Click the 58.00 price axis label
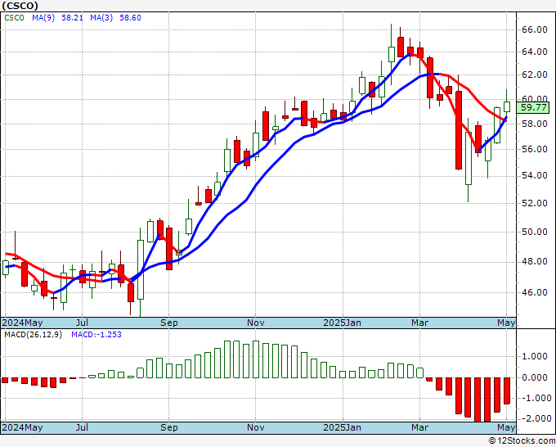Image resolution: width=556 pixels, height=447 pixels. coord(535,124)
